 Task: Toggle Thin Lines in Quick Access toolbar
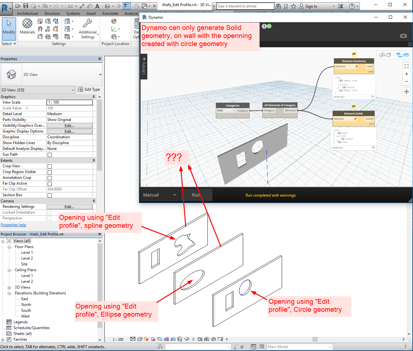[x=127, y=6]
